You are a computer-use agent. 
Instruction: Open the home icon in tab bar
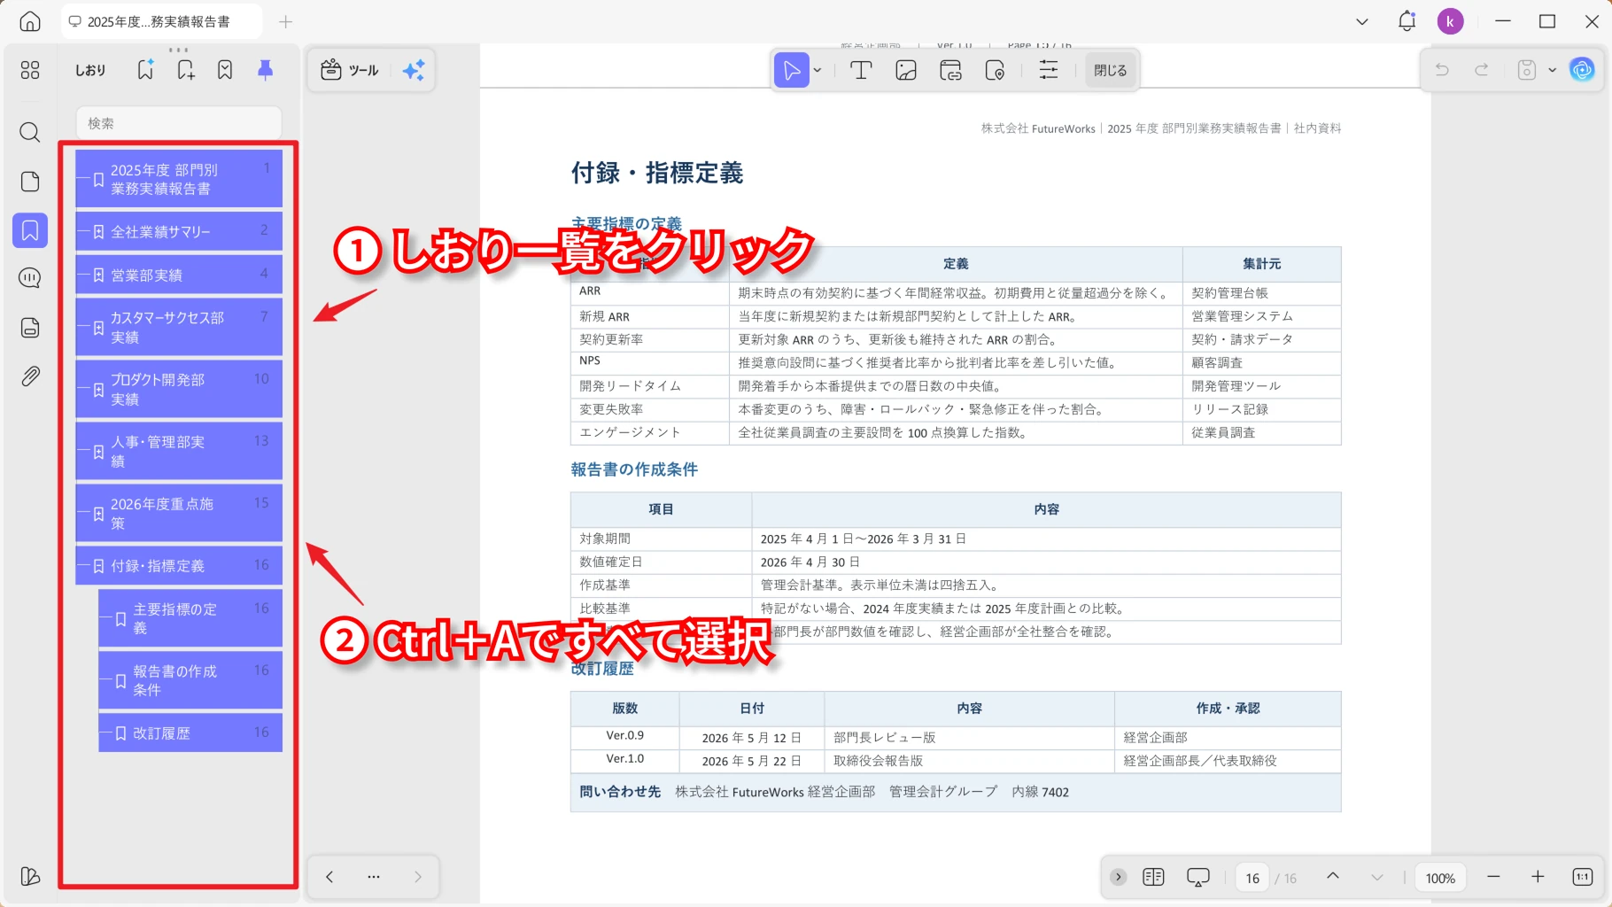(x=30, y=21)
